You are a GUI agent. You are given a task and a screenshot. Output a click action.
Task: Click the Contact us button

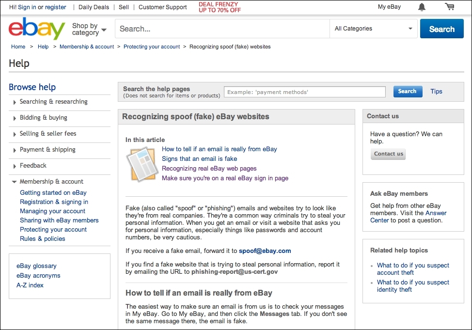coord(388,154)
